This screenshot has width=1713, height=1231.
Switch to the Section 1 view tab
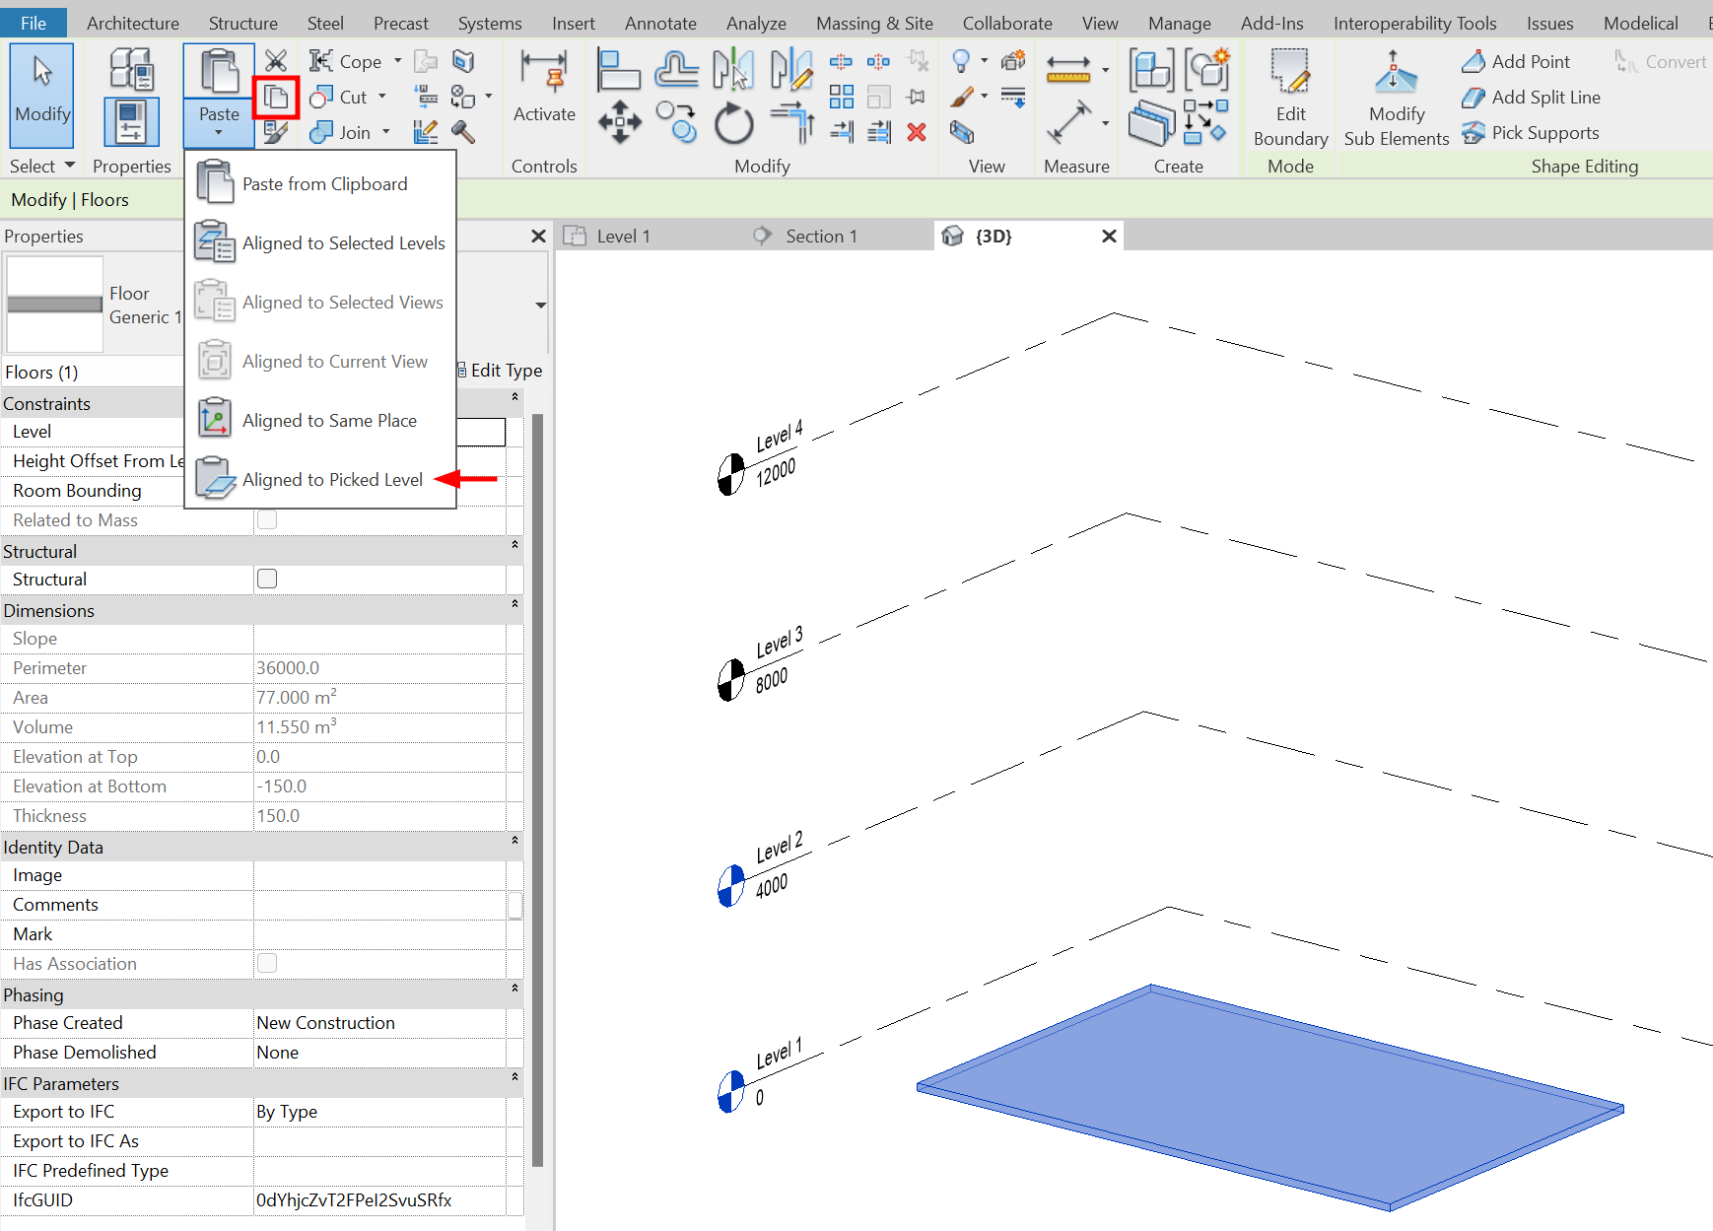click(821, 236)
